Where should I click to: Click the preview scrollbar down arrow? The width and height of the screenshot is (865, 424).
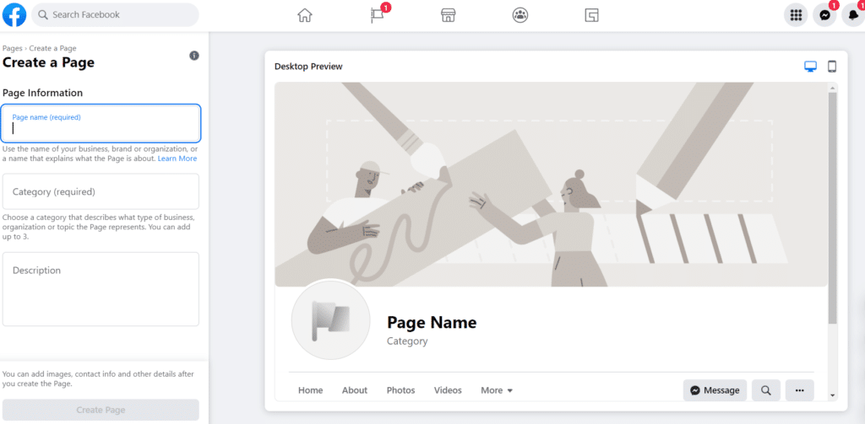point(832,395)
